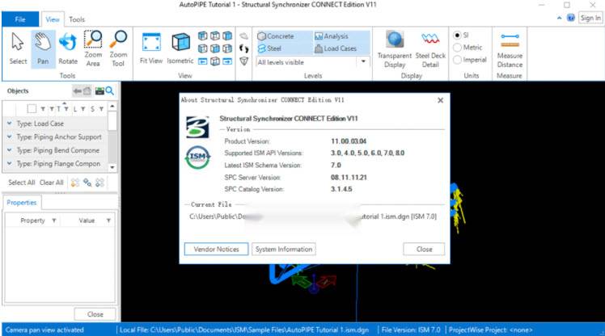Click File Version: ISM 7.0 in status bar
Image resolution: width=605 pixels, height=336 pixels.
pyautogui.click(x=411, y=330)
